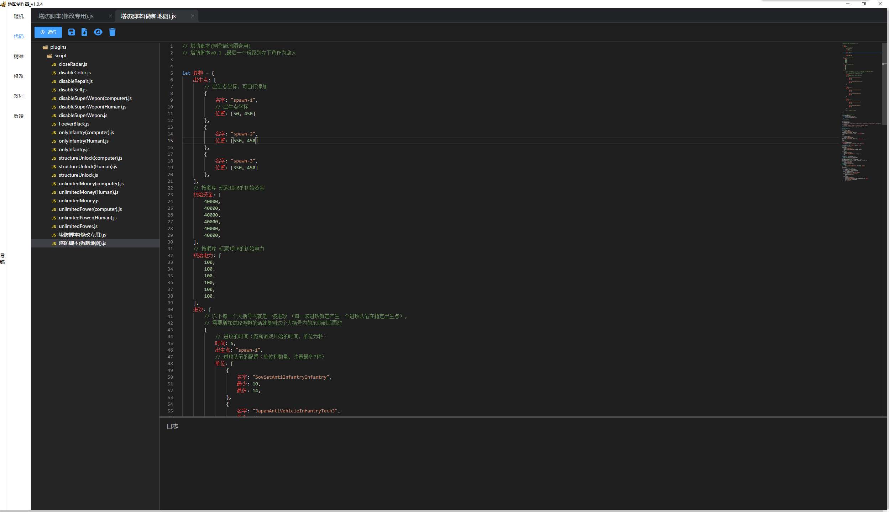Toggle the eye preview icon
The width and height of the screenshot is (889, 512).
coord(98,32)
